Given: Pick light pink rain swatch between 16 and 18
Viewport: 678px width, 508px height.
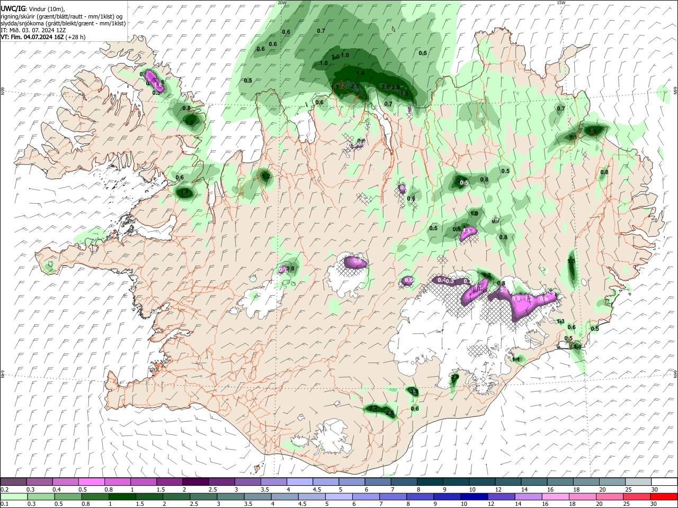Looking at the screenshot, I should 556,497.
